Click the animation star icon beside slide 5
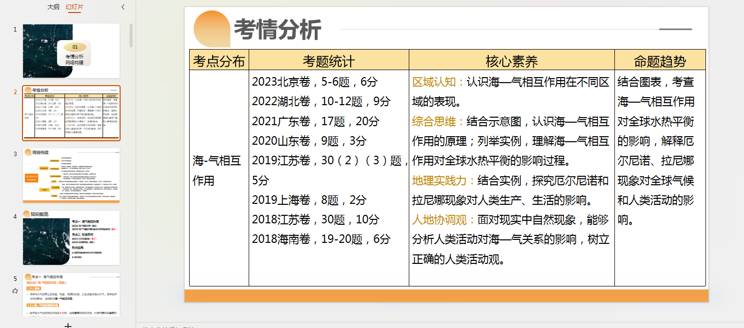 point(15,290)
